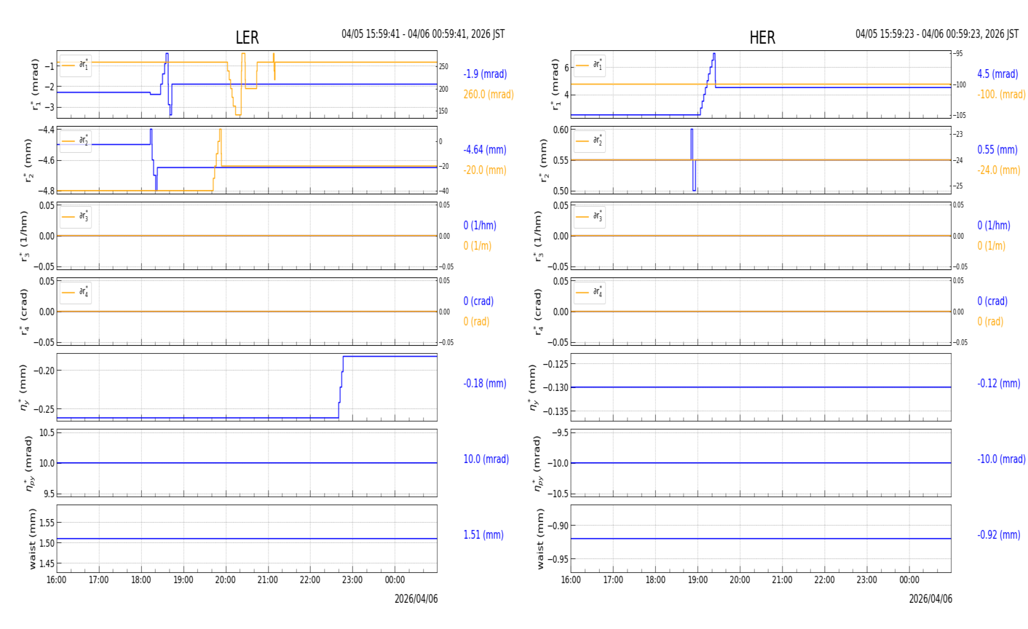The image size is (1028, 629).
Task: Click the LER r4* (crad) axis label
Action: point(24,312)
